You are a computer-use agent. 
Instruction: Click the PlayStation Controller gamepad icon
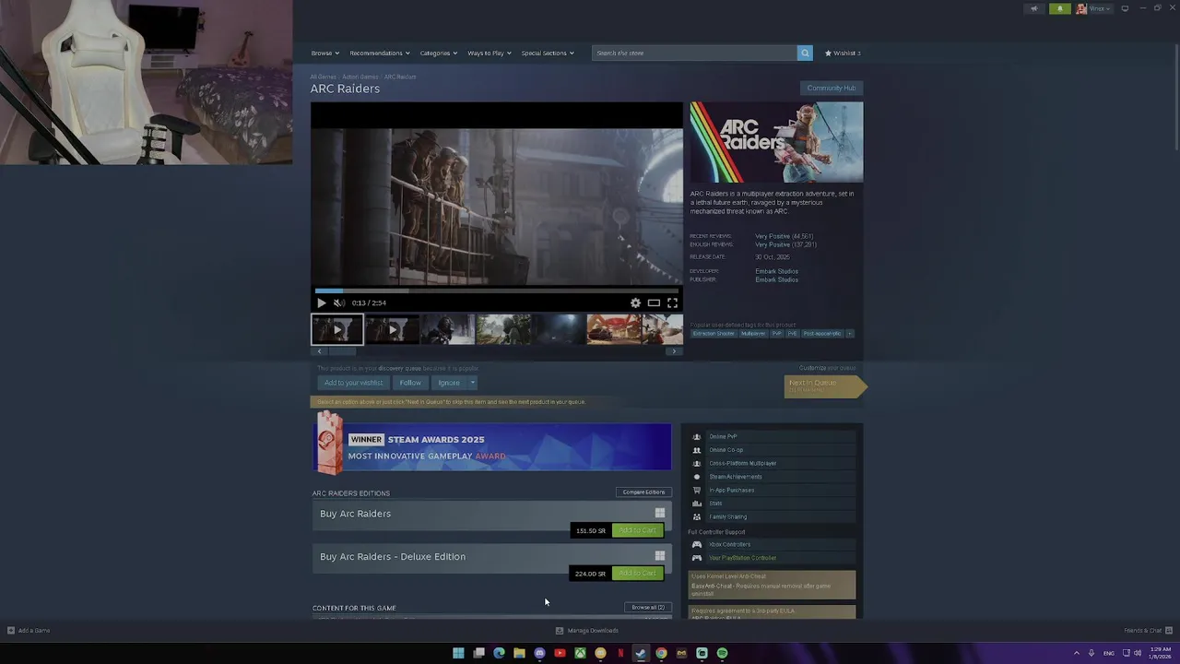[x=697, y=558]
